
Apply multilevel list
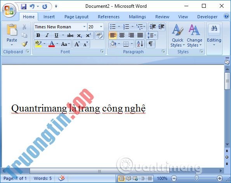(x=139, y=27)
